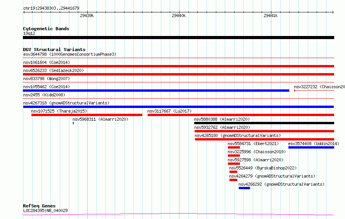Select the red nsv3225996 variant bar
This screenshot has height=219, width=345.
[234, 156]
